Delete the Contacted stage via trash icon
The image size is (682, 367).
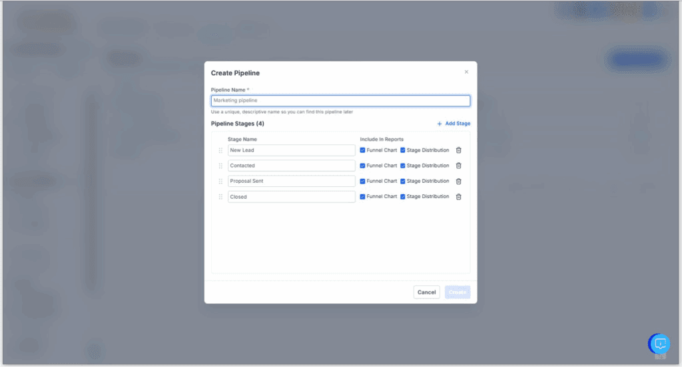pyautogui.click(x=458, y=166)
